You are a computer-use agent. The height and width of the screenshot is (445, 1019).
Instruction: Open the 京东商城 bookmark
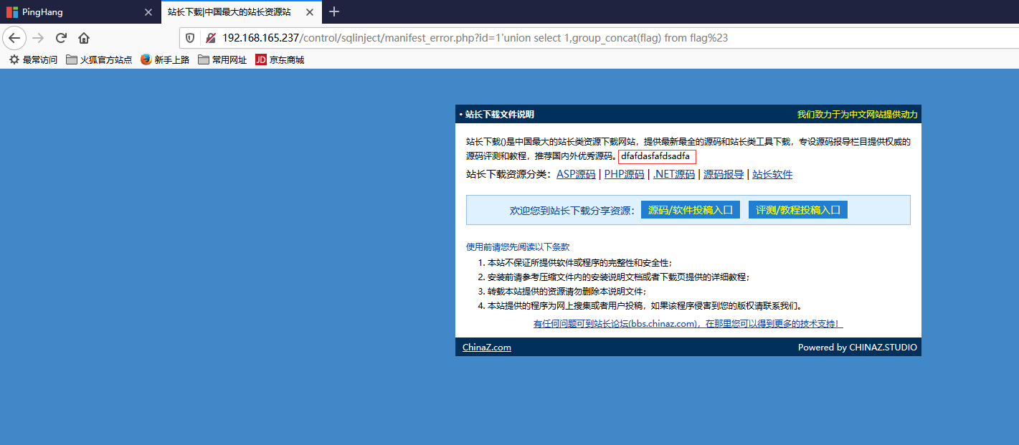pyautogui.click(x=280, y=60)
